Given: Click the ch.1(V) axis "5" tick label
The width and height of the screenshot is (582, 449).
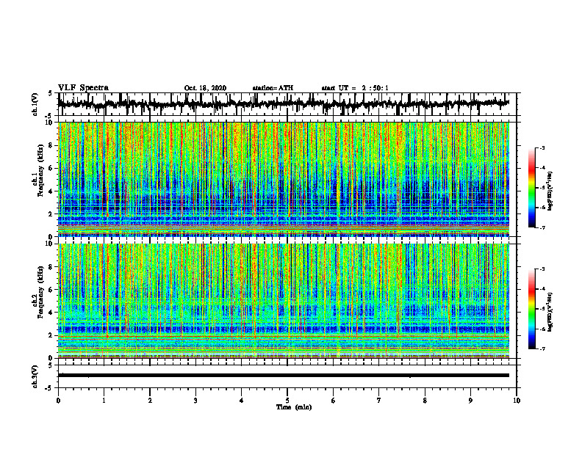Looking at the screenshot, I should [51, 93].
